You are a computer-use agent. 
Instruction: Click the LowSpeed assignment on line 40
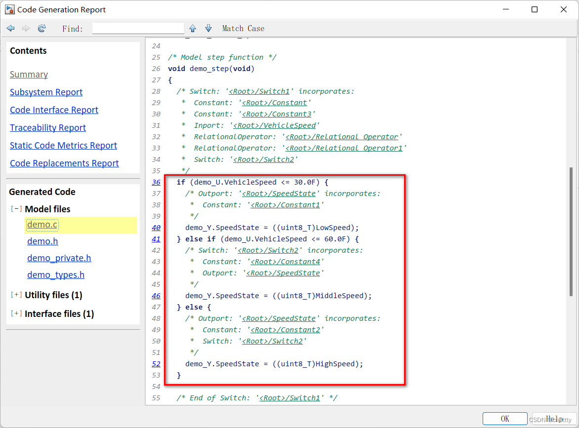point(272,228)
